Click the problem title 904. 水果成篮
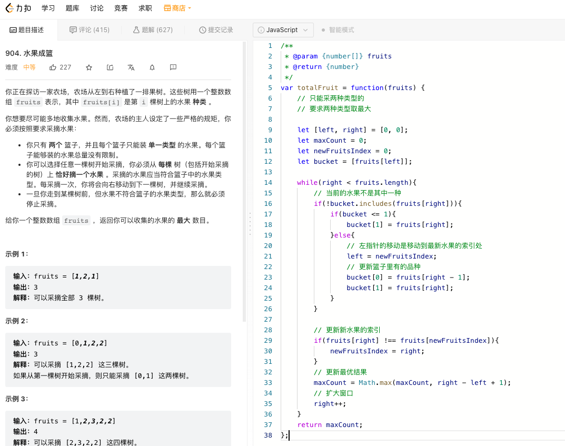The image size is (565, 446). point(29,53)
